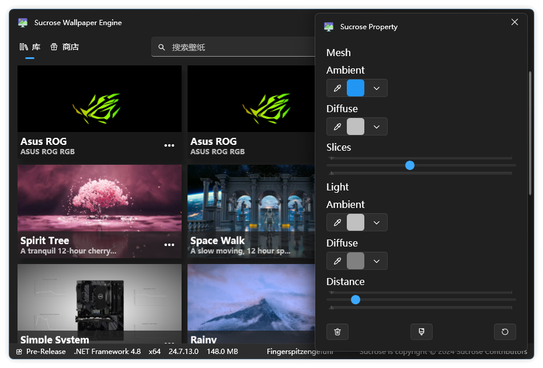Open the Spirit Tree three-dot options menu
The height and width of the screenshot is (368, 543).
click(169, 245)
